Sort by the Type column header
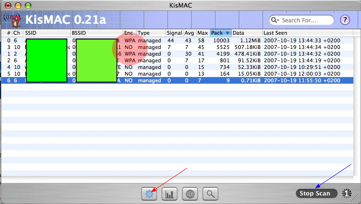 coord(151,33)
